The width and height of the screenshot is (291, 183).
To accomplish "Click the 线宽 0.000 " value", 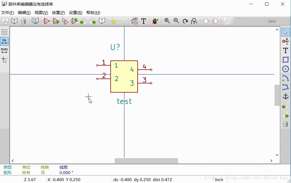I will (x=66, y=173).
